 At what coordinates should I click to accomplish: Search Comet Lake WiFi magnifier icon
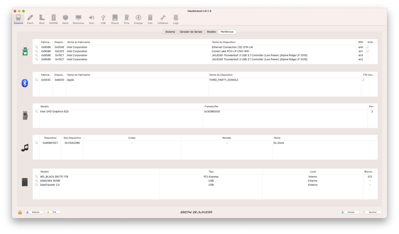pyautogui.click(x=36, y=51)
